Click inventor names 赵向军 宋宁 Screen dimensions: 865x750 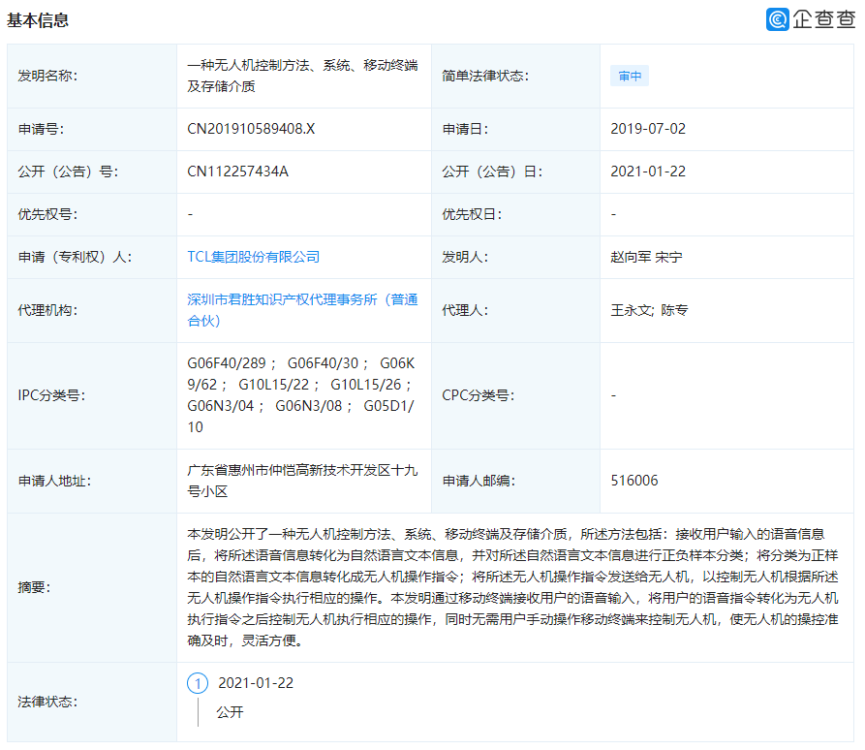click(x=646, y=257)
